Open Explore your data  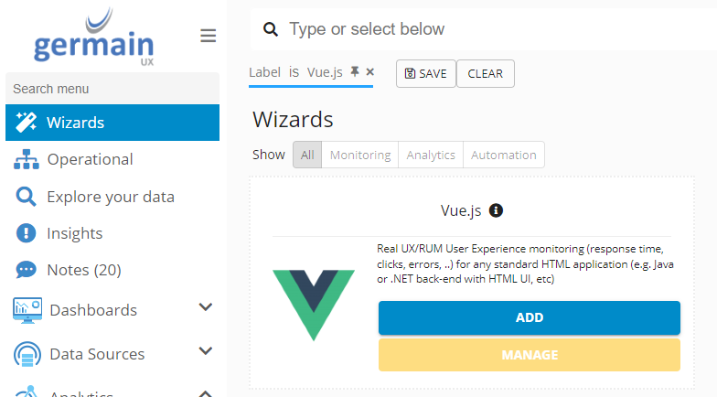(x=110, y=197)
